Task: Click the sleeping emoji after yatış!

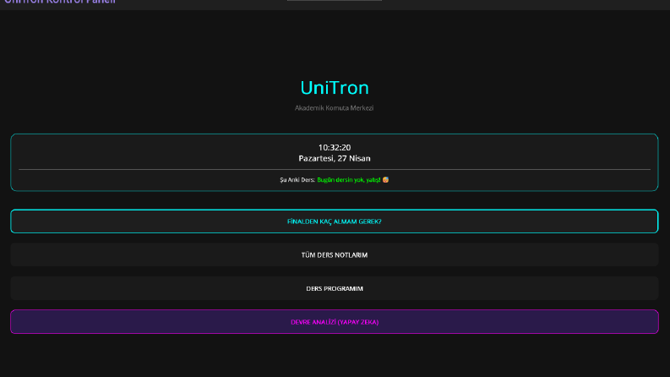Action: [385, 180]
